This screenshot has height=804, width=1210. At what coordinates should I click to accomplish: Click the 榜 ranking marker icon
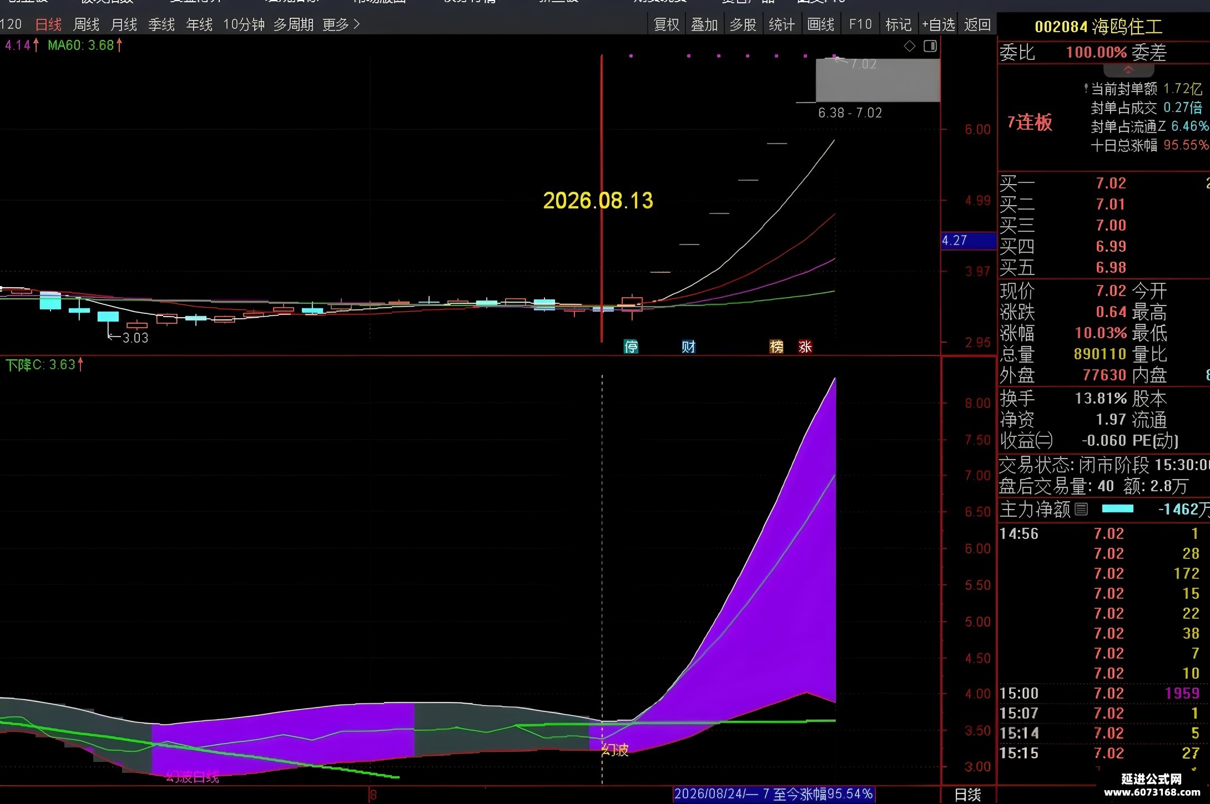click(x=777, y=347)
